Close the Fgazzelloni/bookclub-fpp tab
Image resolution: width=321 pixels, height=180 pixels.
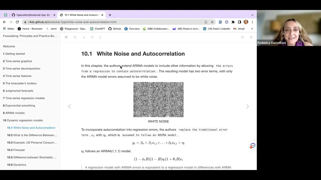coord(54,15)
